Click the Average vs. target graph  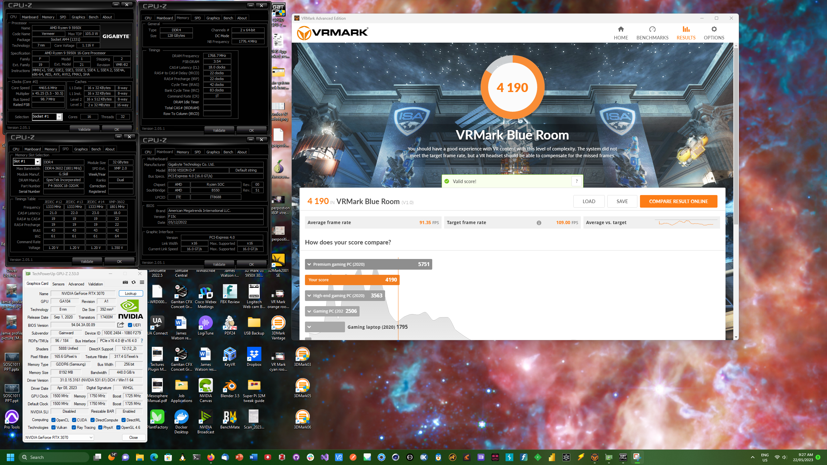point(686,222)
